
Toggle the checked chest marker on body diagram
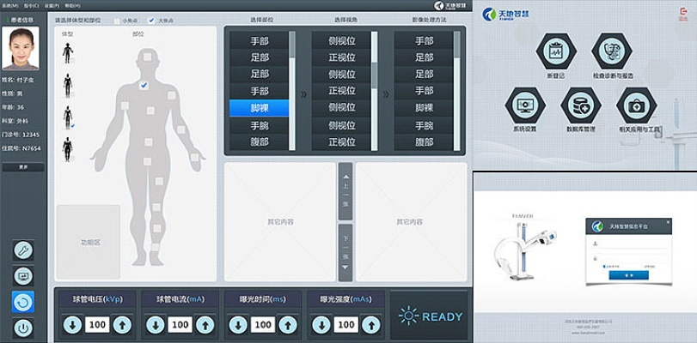click(144, 85)
